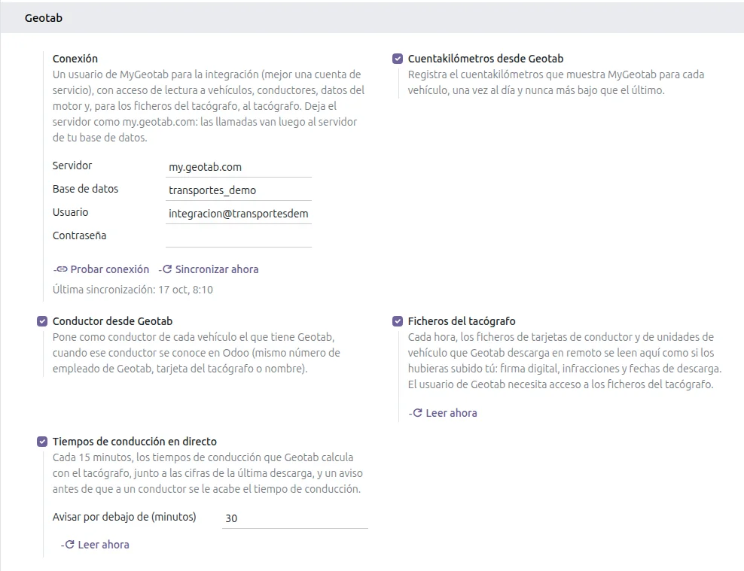Focus the Avisar por debajo de minutos field
This screenshot has width=744, height=571.
tap(294, 518)
